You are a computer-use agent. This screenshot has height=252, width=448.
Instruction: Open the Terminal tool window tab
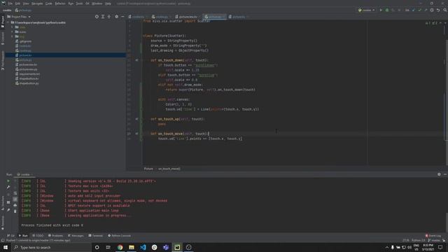click(x=96, y=236)
